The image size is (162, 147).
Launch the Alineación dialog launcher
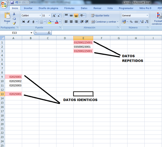[118, 27]
